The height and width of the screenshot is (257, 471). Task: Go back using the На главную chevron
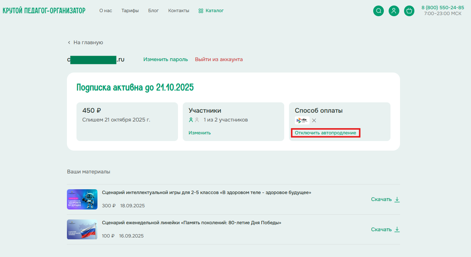(69, 43)
